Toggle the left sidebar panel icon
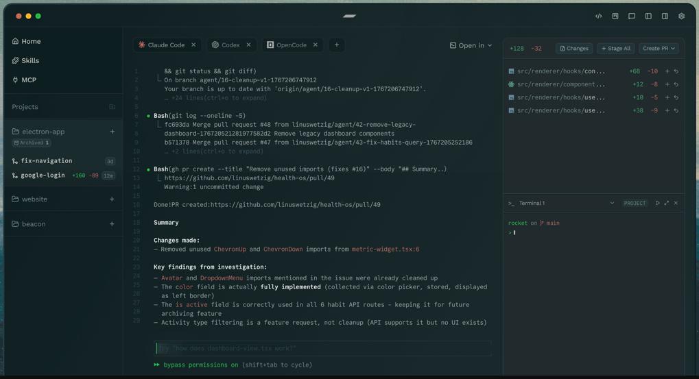This screenshot has width=699, height=379. coord(648,16)
